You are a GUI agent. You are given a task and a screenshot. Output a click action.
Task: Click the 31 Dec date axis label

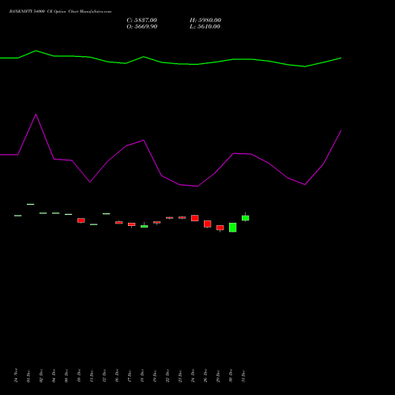(244, 376)
